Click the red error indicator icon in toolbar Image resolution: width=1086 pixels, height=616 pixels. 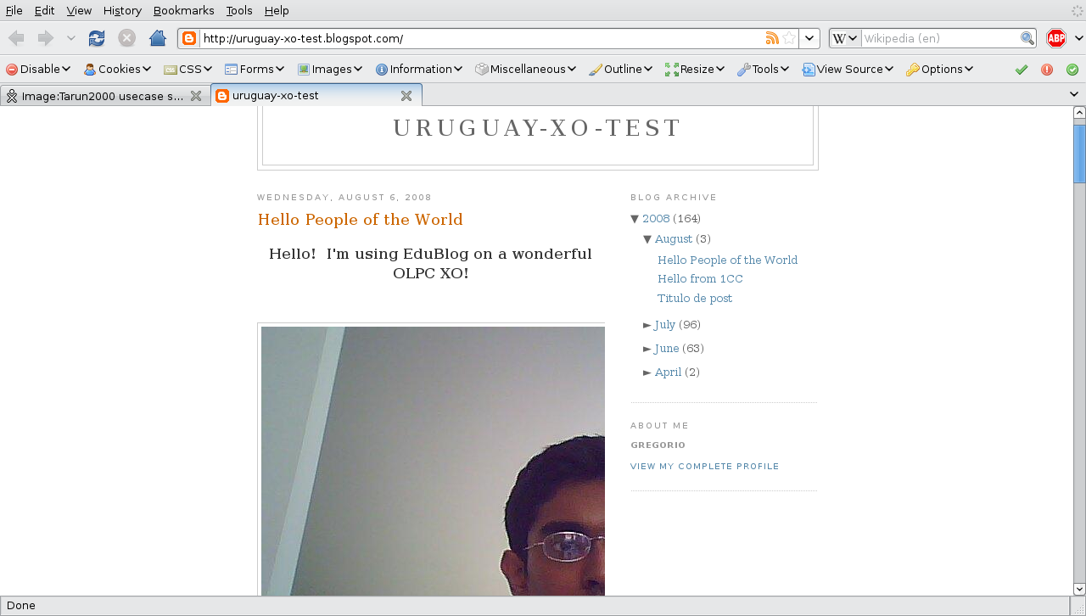(x=1047, y=70)
